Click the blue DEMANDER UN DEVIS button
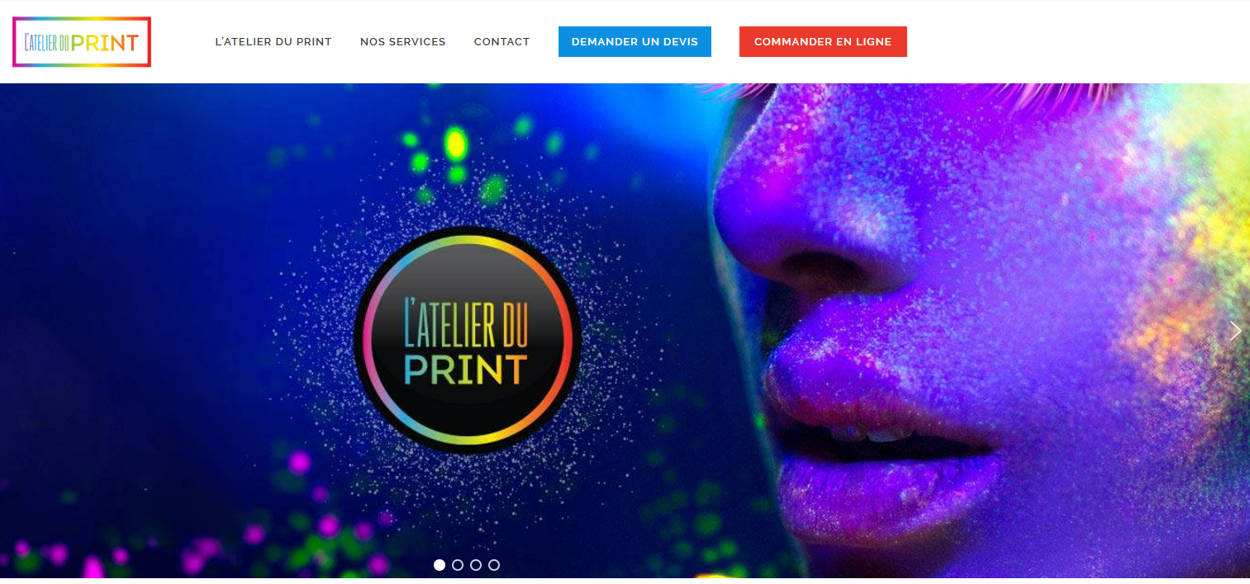This screenshot has height=584, width=1250. coord(635,42)
